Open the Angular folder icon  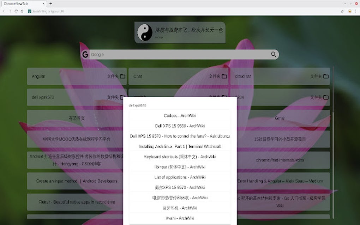(123, 76)
